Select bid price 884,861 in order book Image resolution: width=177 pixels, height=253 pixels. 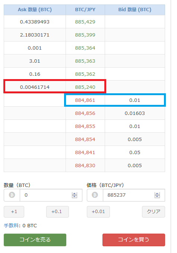click(85, 100)
